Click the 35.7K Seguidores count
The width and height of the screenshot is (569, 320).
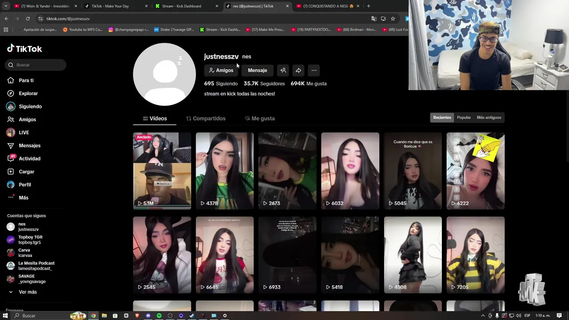[x=264, y=84]
